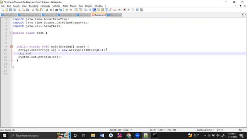Screen dimensions: 247x139
Task: Open the Settings menu
Action: coord(56,6)
